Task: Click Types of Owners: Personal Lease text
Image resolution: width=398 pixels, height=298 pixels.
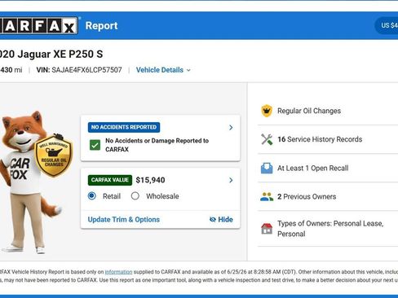Action: 330,229
